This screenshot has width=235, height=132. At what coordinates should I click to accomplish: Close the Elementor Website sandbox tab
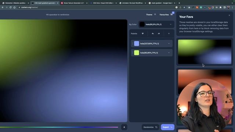28,3
